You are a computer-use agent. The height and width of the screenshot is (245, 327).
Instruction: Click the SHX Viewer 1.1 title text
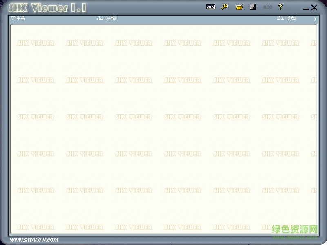coord(47,8)
